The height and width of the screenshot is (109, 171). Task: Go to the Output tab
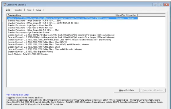click(38, 10)
